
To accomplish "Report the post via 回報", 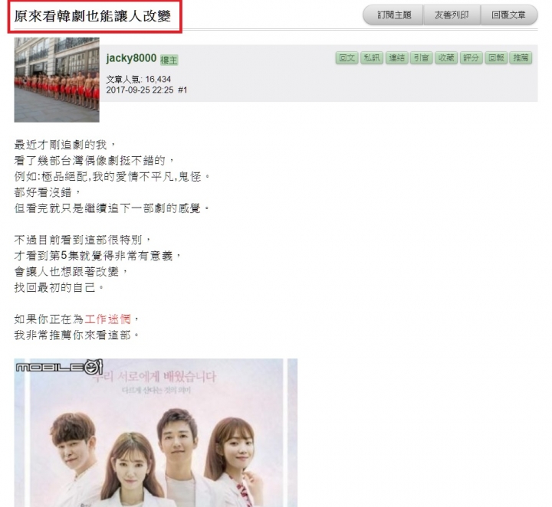I will (496, 58).
